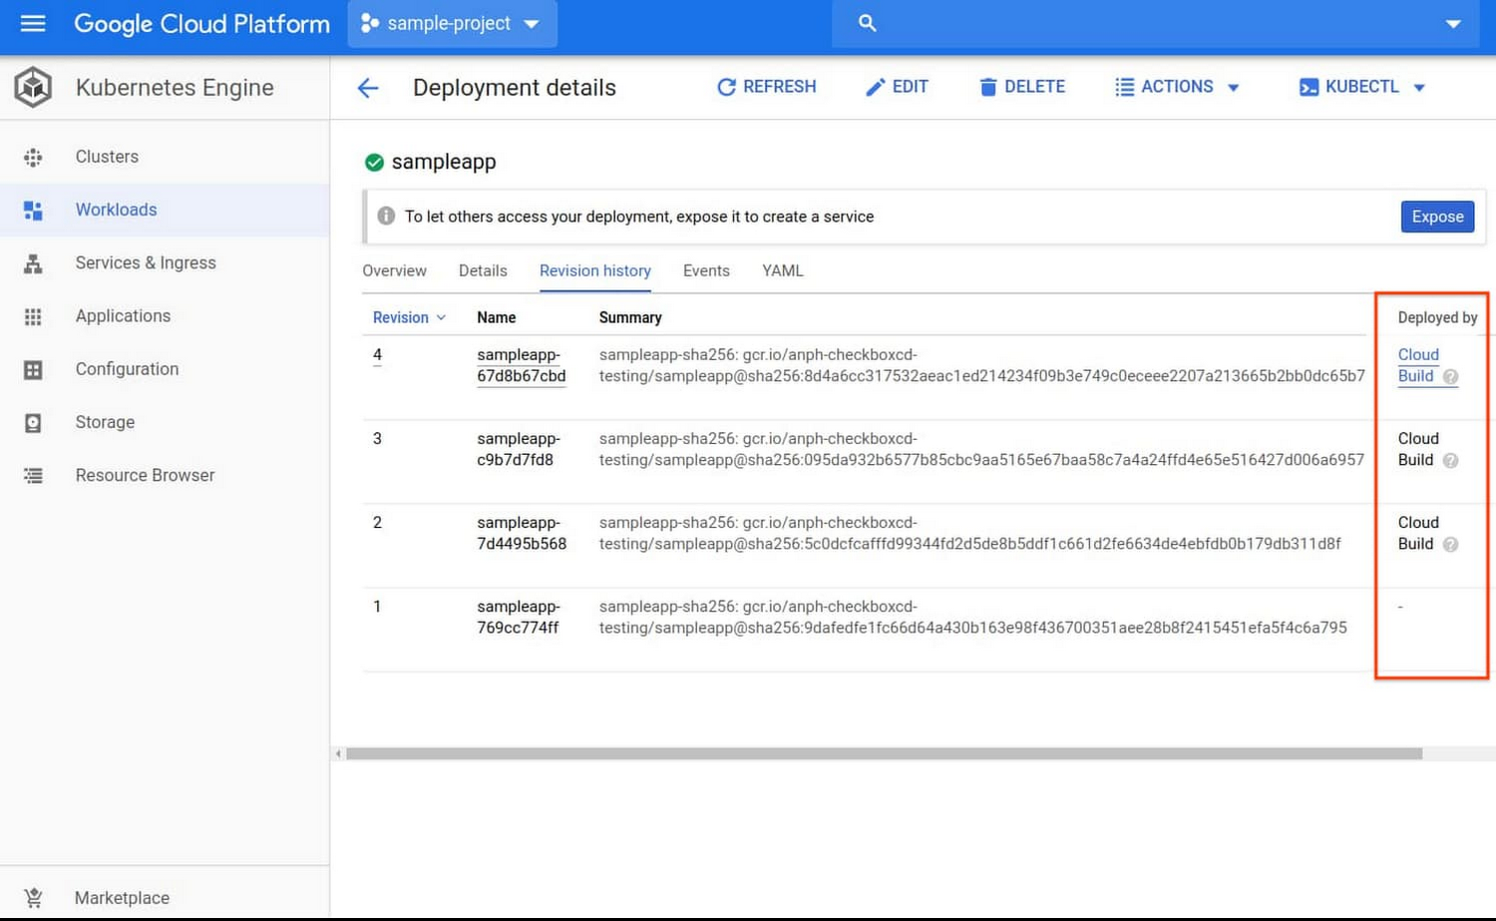
Task: Expand the search bar dropdown arrow
Action: (1453, 24)
